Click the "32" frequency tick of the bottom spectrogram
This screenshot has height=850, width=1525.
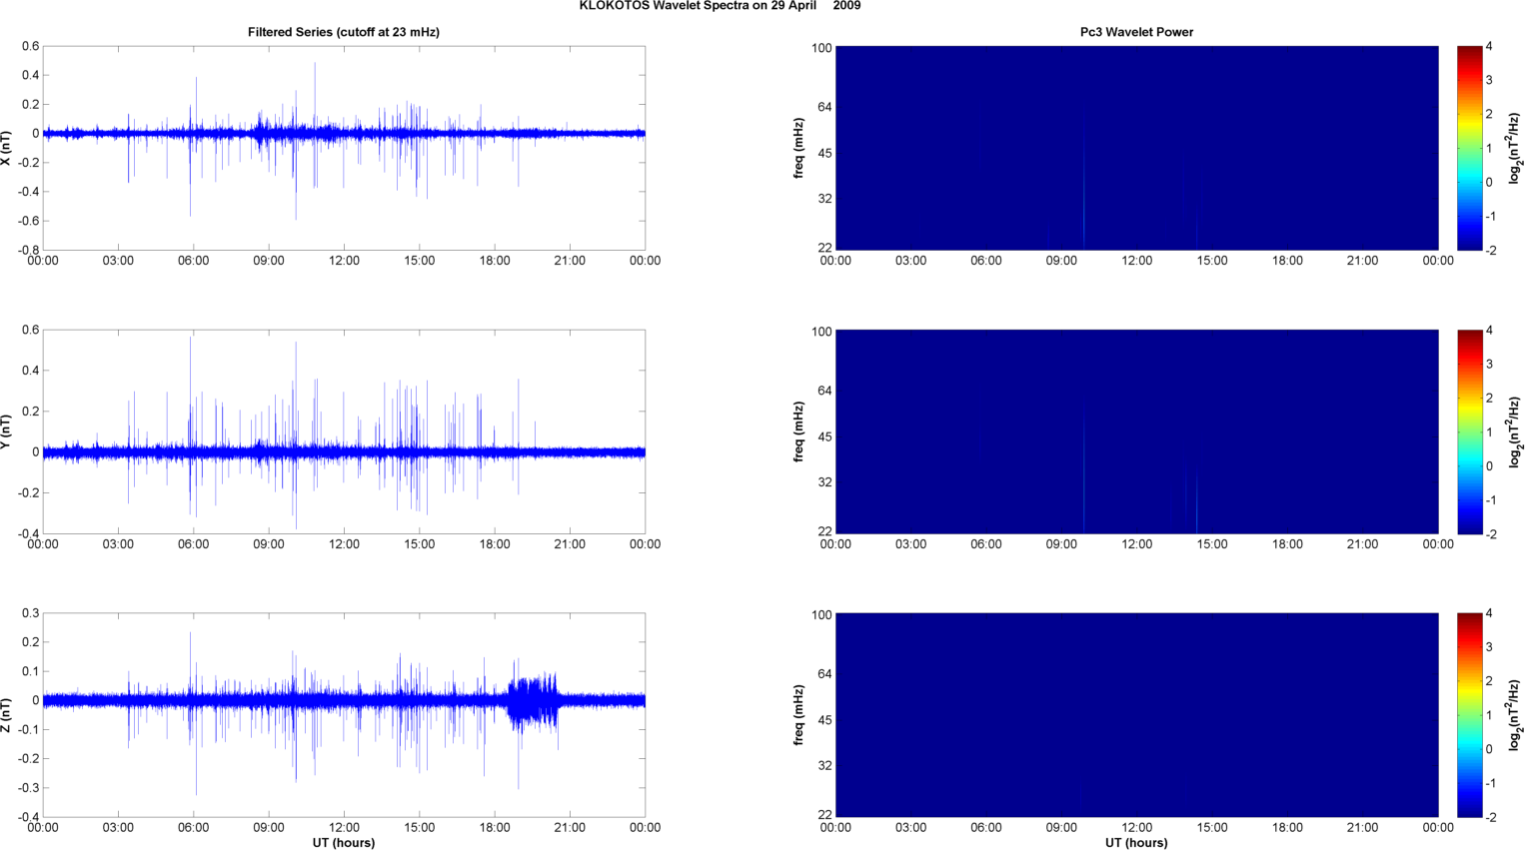point(824,766)
